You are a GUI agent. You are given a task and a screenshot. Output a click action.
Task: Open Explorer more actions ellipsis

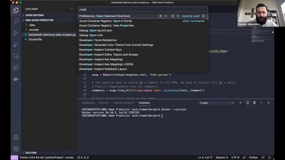tap(71, 9)
